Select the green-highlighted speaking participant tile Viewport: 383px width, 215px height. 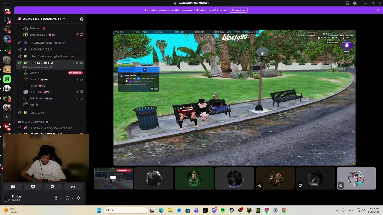pyautogui.click(x=194, y=178)
